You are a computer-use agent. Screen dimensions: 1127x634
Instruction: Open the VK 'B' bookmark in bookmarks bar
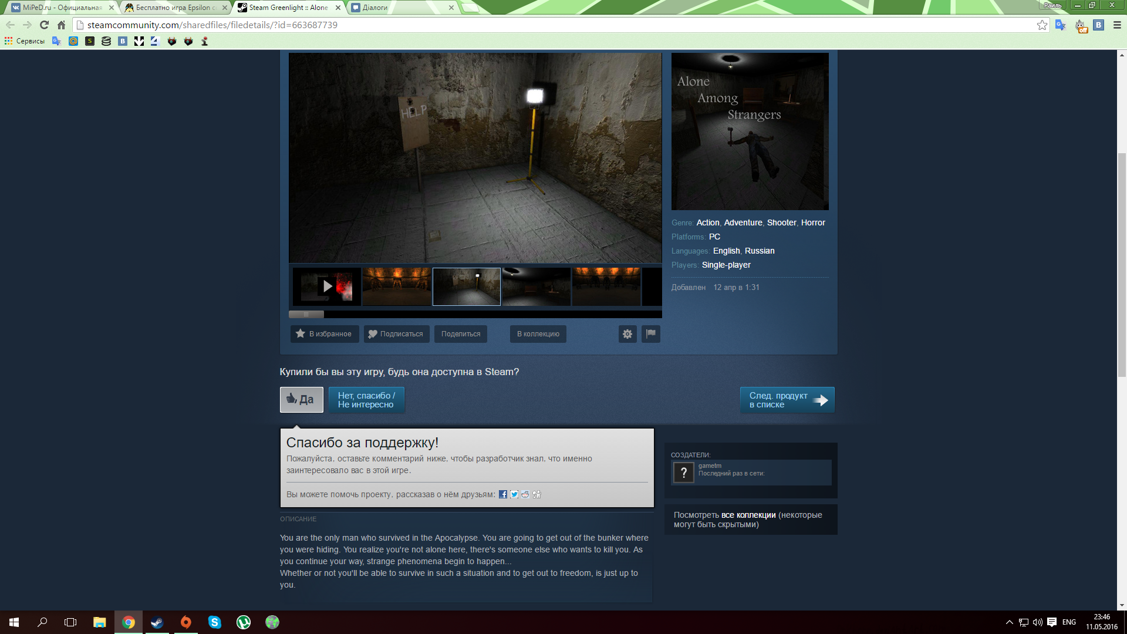coord(123,41)
